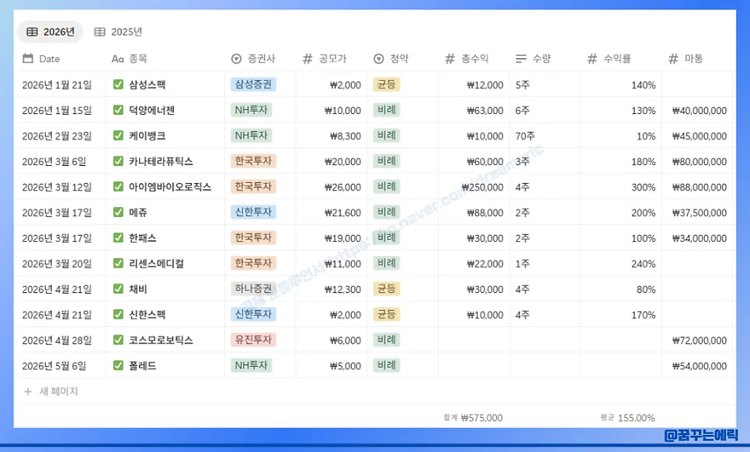
Task: Uncheck the 덕양에너젠 checkbox
Action: [118, 110]
